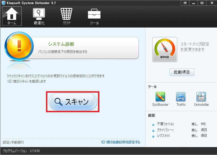Open the Traffic monitor icon
The image size is (217, 155).
click(181, 97)
